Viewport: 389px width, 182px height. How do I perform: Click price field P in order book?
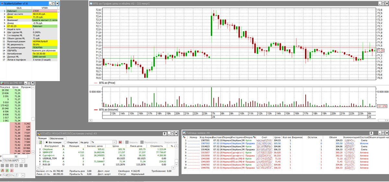point(9,156)
